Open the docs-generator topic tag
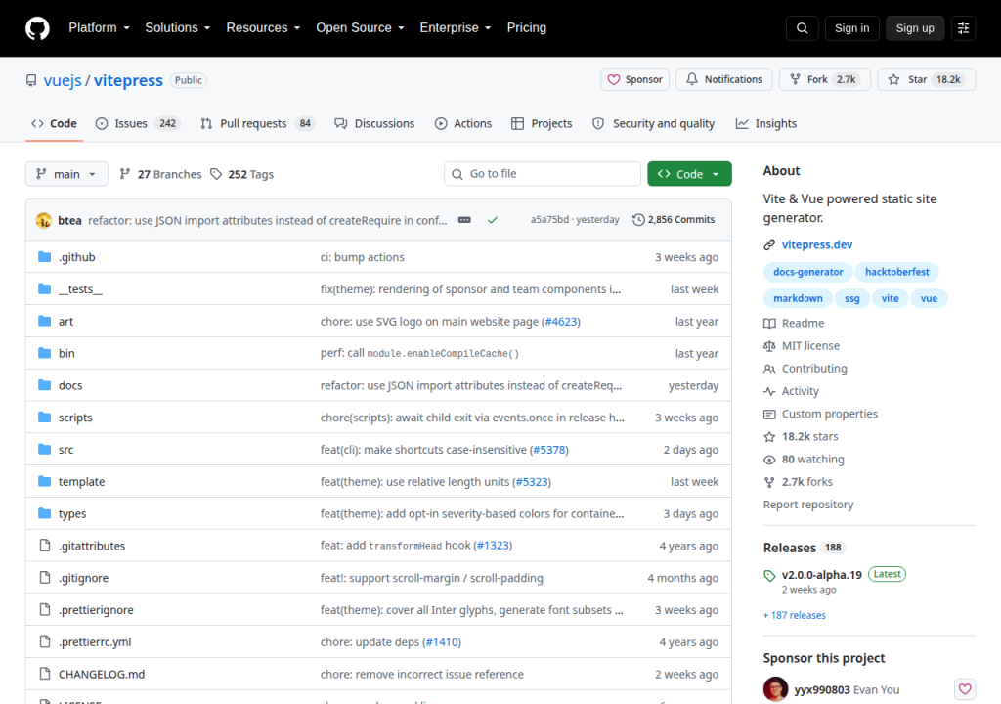The height and width of the screenshot is (704, 1001). click(807, 272)
